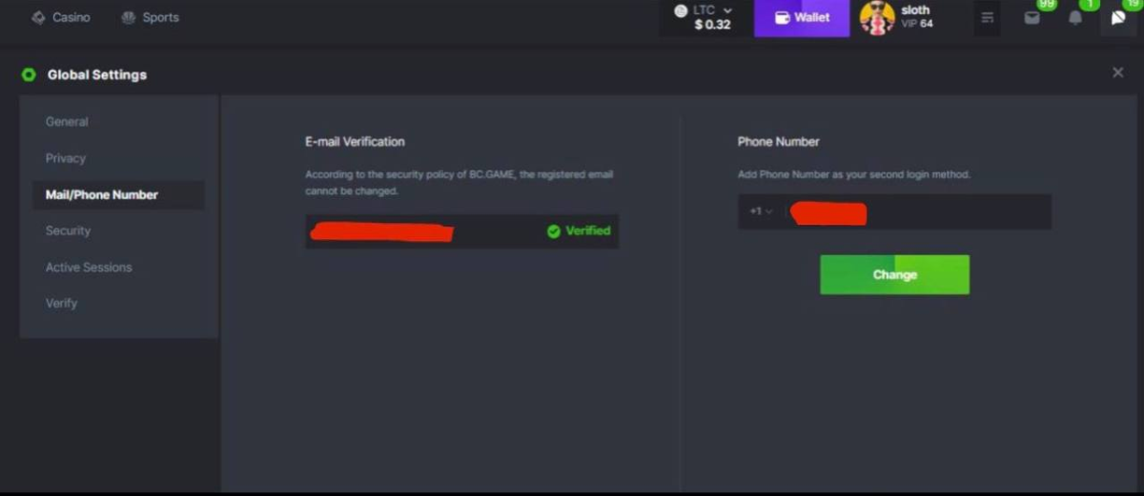Image resolution: width=1144 pixels, height=496 pixels.
Task: Click the Casino icon in top navigation
Action: (x=38, y=18)
